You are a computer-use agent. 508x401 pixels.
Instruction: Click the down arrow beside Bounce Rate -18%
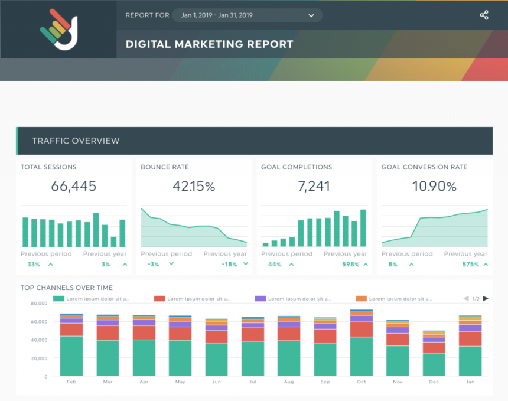[x=246, y=265]
